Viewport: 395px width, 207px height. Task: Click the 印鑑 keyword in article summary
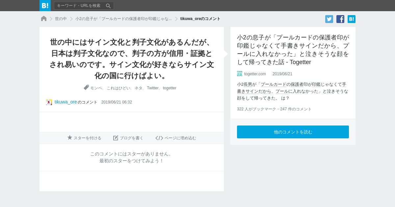(x=316, y=84)
